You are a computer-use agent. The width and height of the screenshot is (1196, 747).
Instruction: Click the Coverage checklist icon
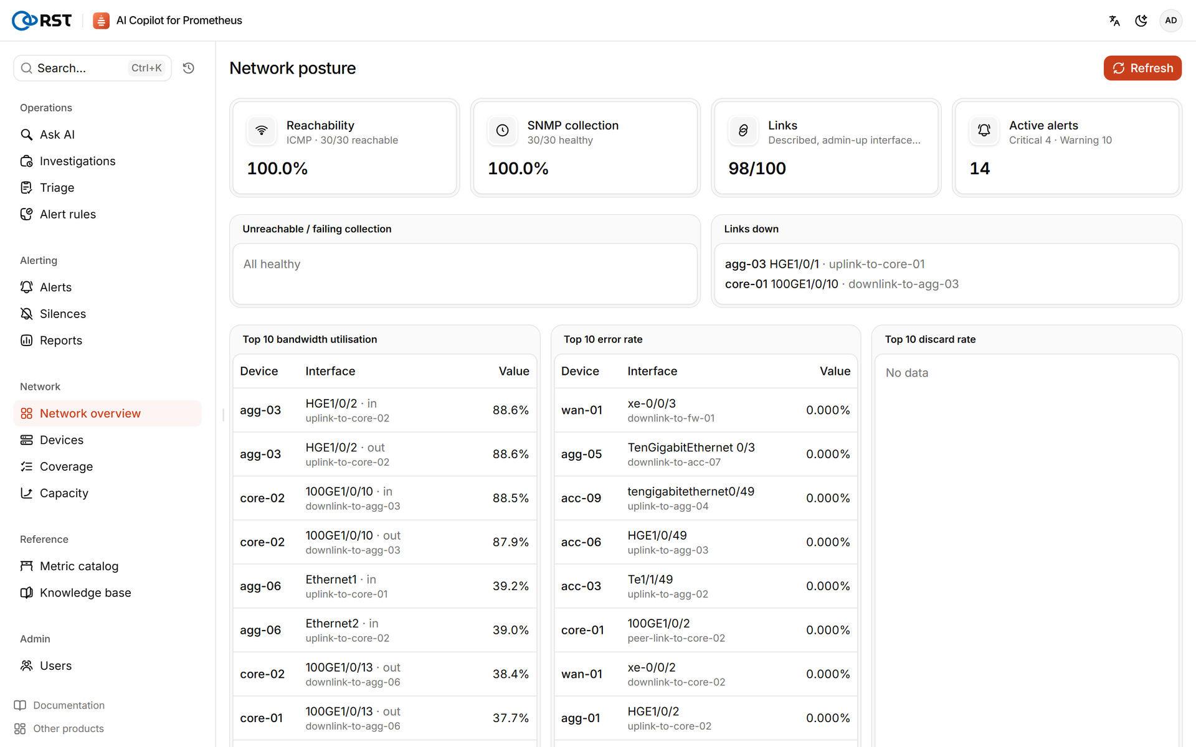tap(26, 466)
